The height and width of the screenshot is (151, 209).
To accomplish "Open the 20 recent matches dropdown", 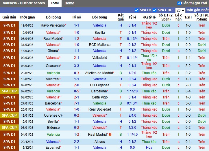I will [180, 10].
